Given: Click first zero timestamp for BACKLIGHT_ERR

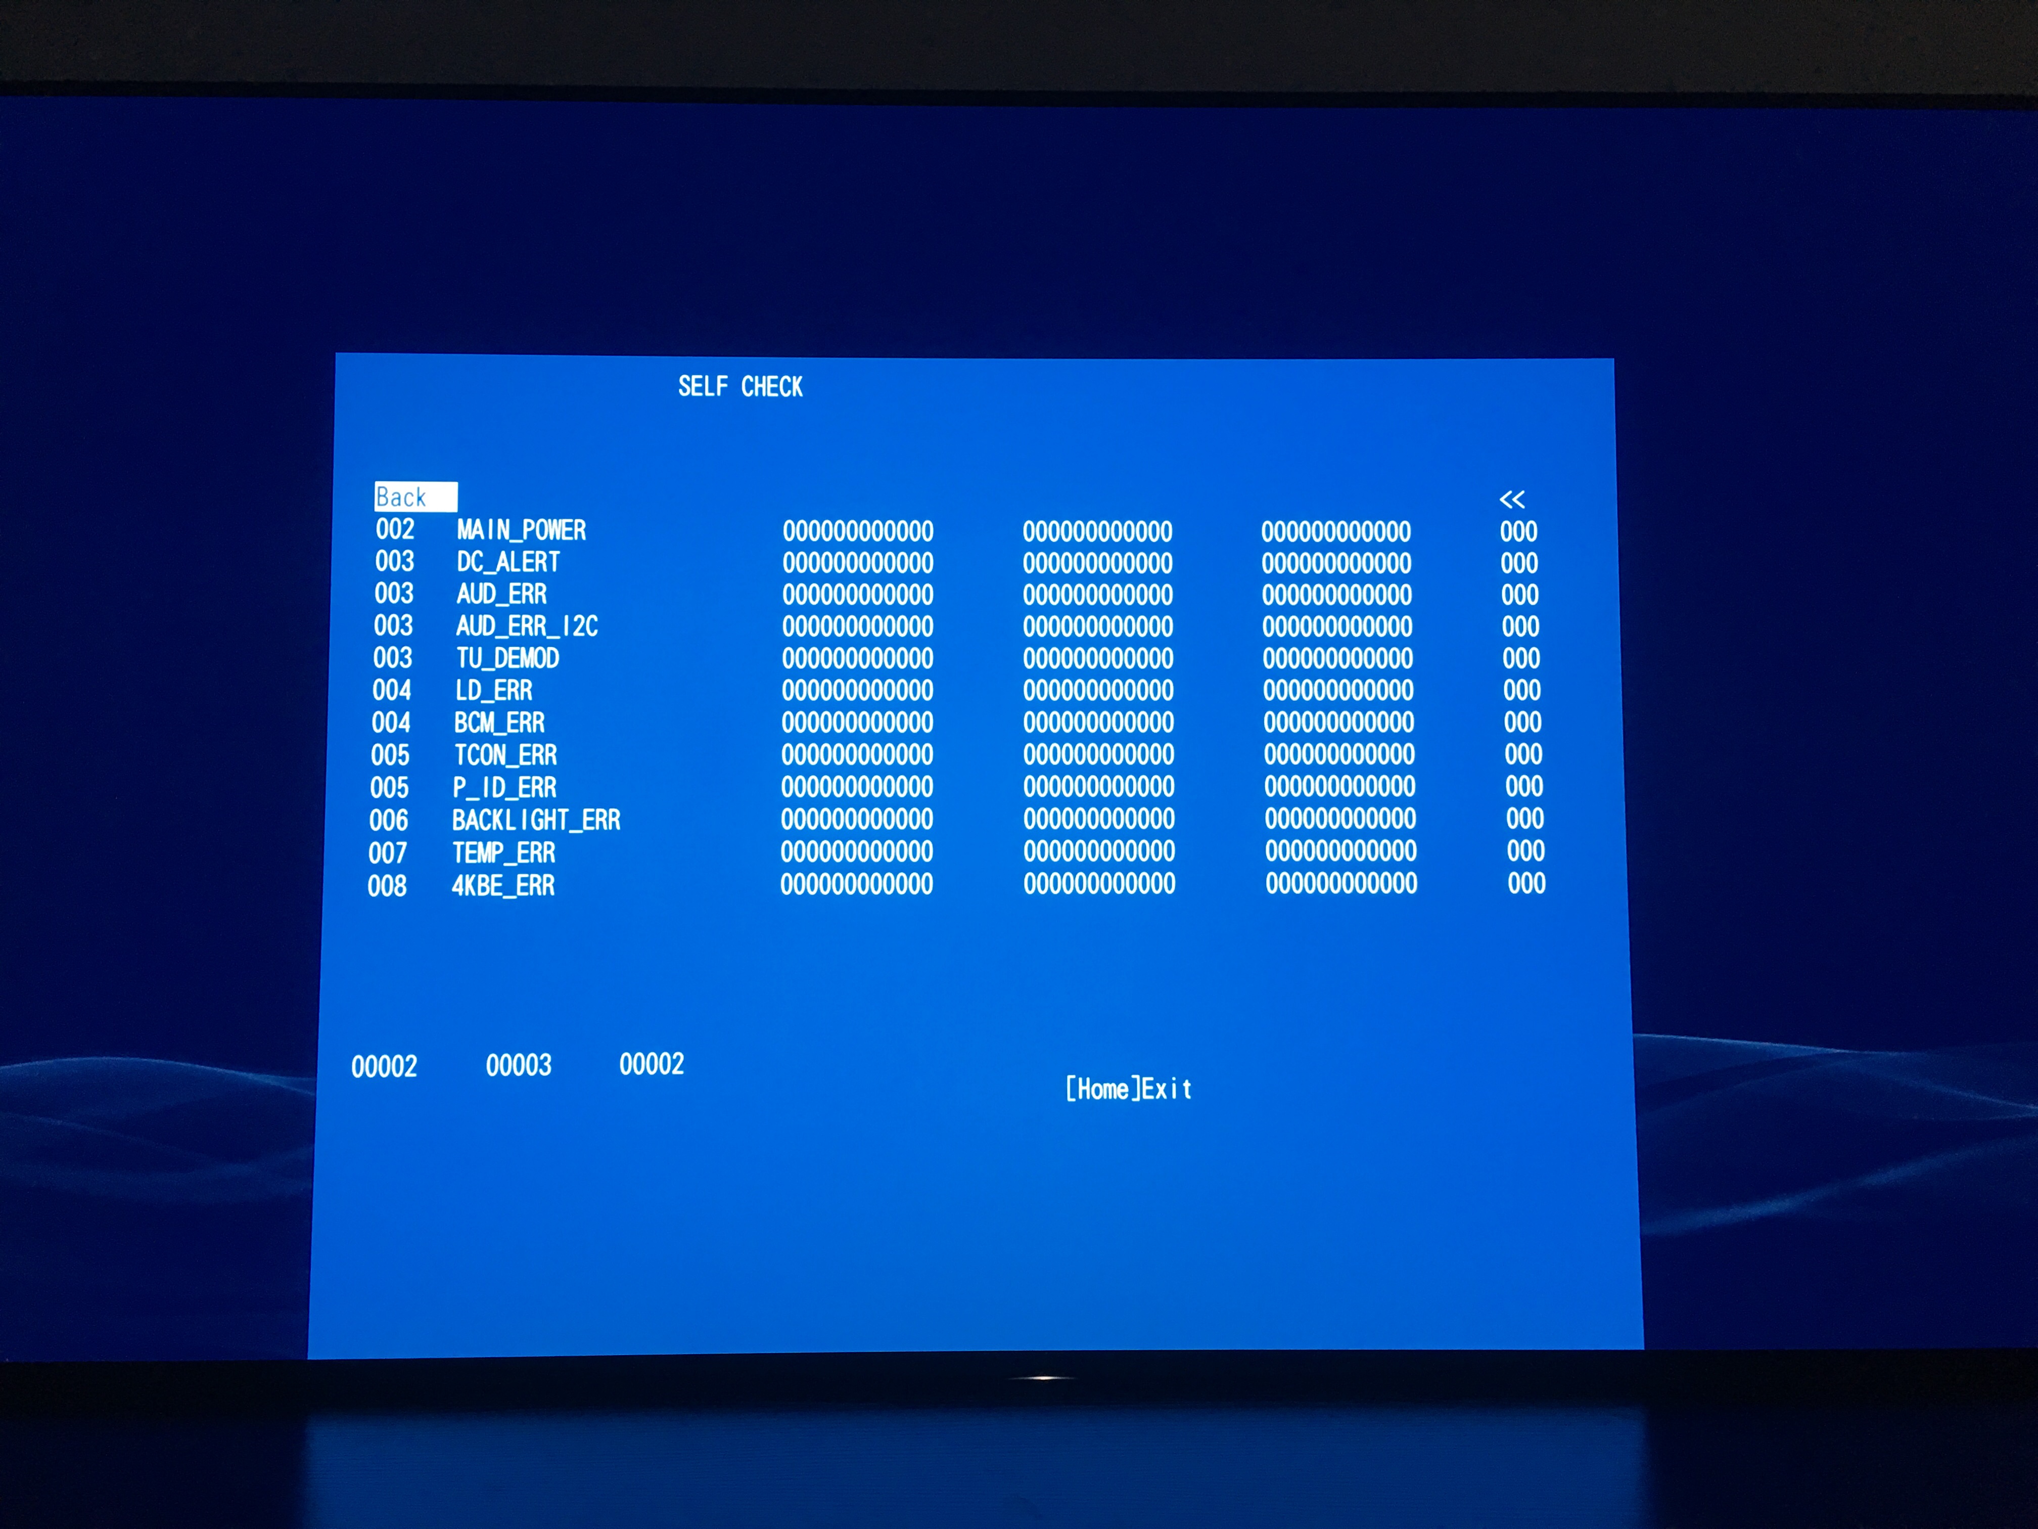Looking at the screenshot, I should click(x=856, y=819).
